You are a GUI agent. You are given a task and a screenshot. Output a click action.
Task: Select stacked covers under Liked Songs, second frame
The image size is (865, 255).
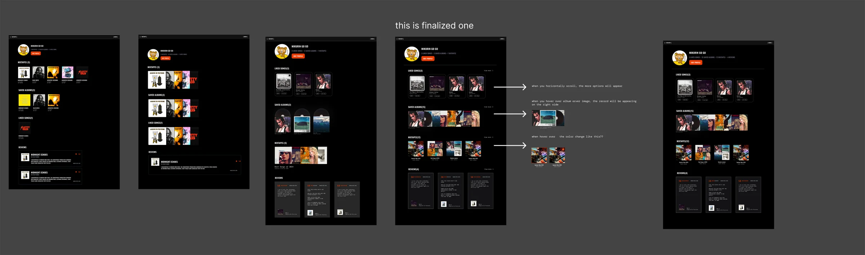point(173,136)
